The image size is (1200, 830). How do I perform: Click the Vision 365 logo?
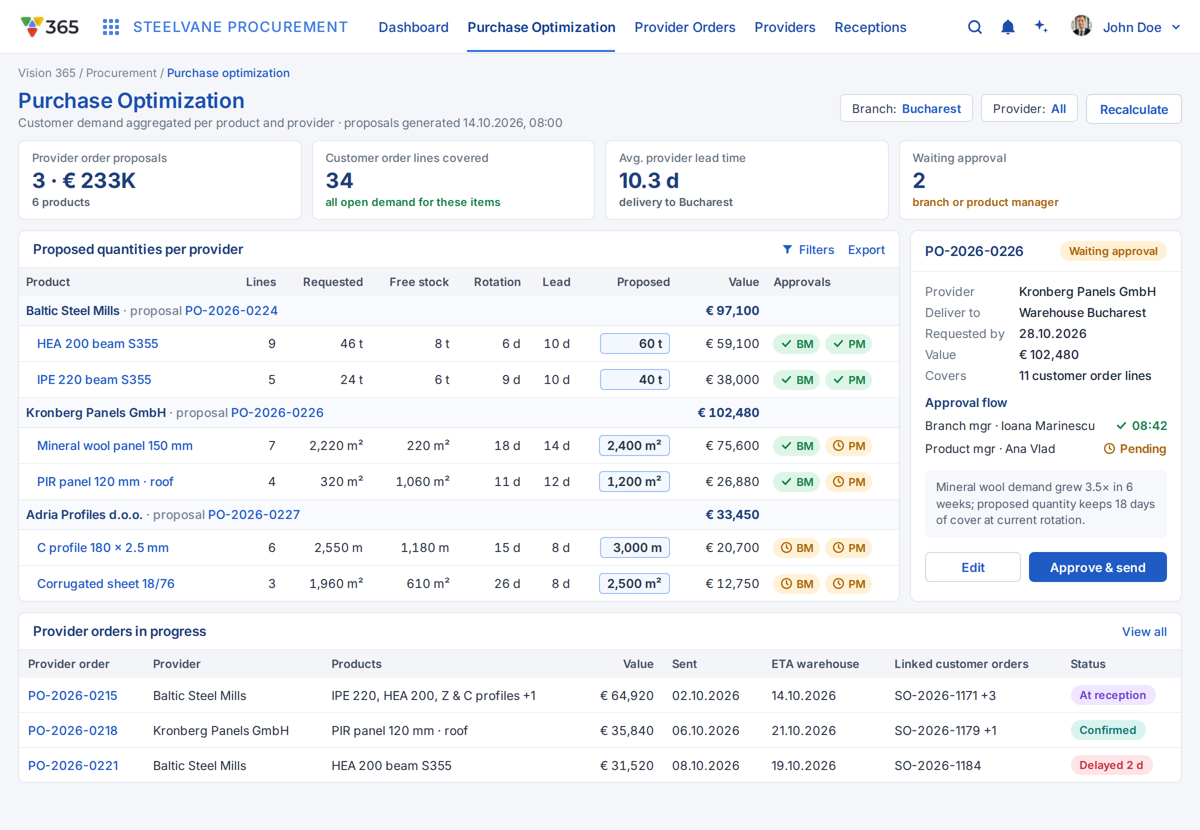click(49, 26)
